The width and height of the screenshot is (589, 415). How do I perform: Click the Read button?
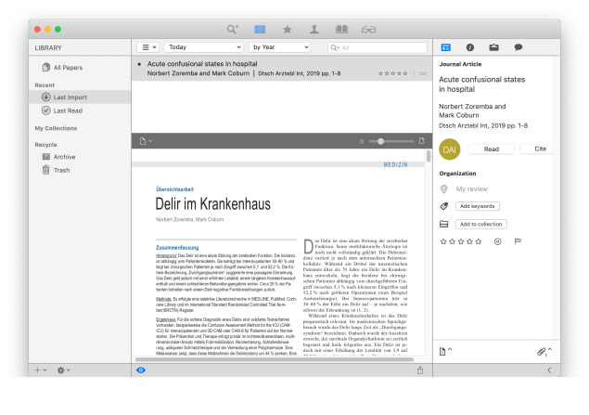tap(492, 149)
